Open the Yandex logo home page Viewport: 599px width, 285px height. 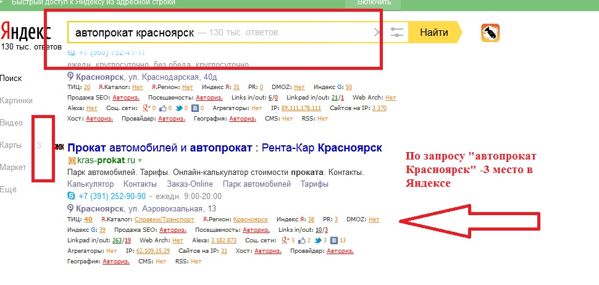point(25,32)
